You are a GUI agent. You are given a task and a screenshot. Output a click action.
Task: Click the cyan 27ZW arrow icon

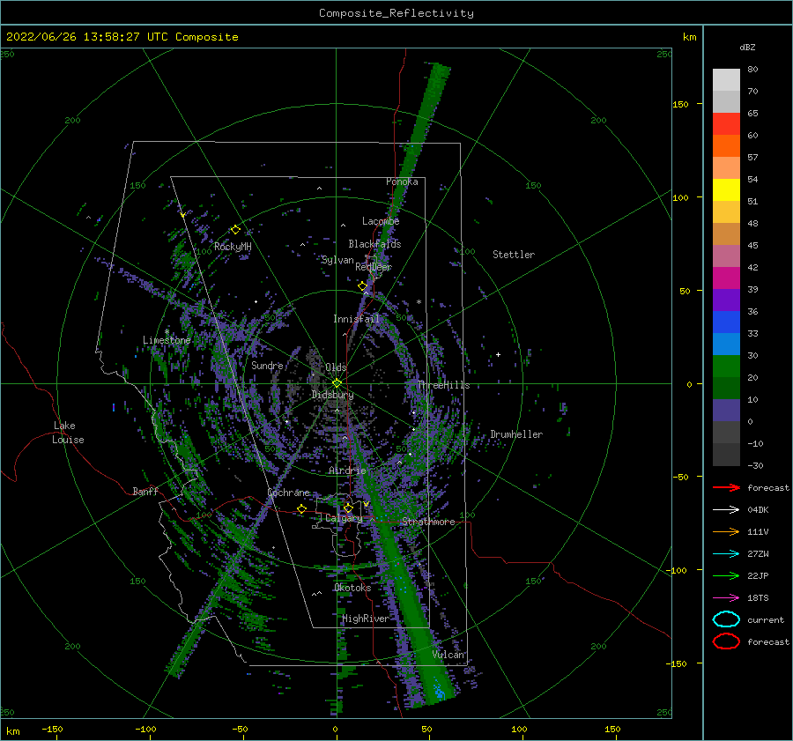[x=726, y=554]
